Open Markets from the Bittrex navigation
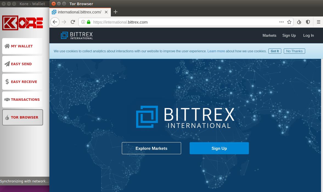The height and width of the screenshot is (192, 323). [x=269, y=35]
